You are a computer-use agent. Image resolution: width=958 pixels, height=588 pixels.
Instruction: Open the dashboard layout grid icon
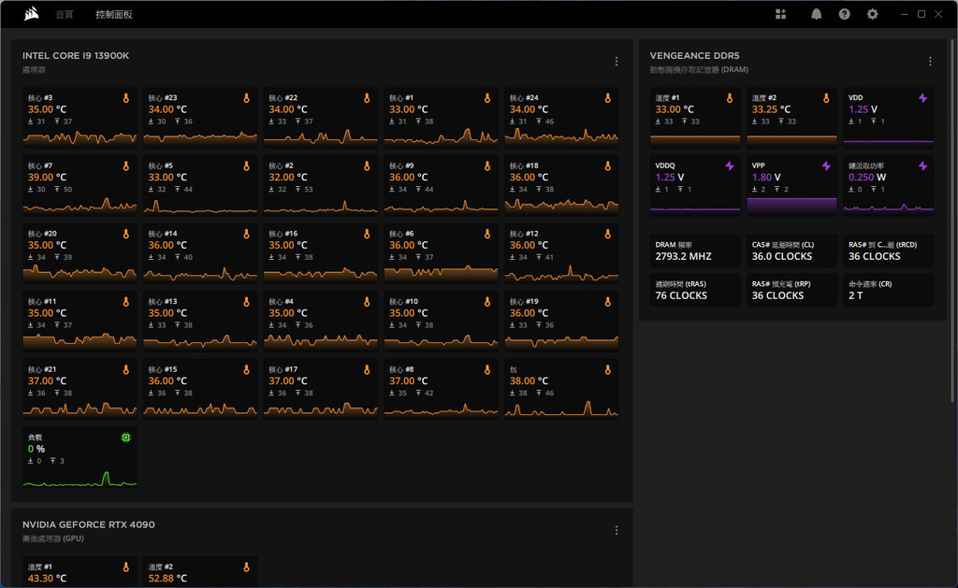pyautogui.click(x=781, y=14)
